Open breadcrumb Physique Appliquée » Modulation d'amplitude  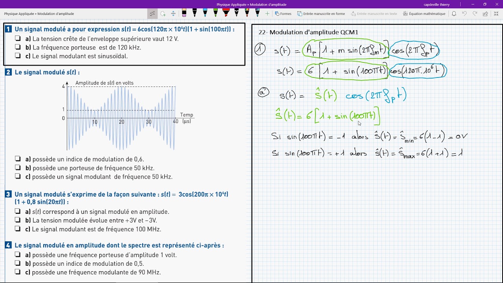coord(39,14)
